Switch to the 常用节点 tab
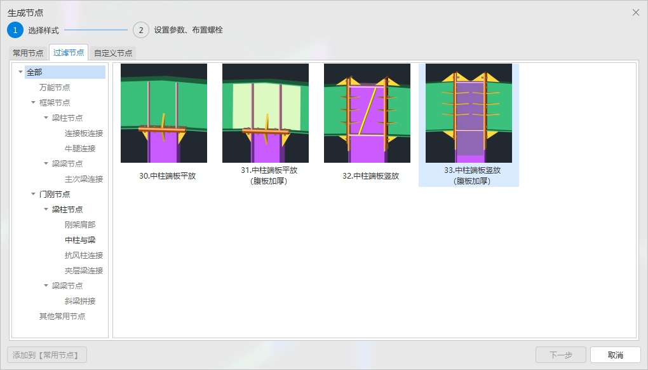This screenshot has width=648, height=370. [x=28, y=53]
